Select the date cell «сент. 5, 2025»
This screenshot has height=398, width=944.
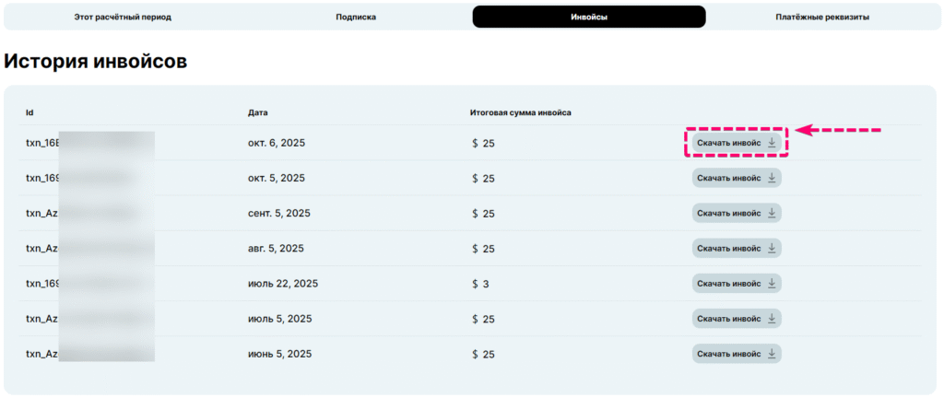point(279,214)
